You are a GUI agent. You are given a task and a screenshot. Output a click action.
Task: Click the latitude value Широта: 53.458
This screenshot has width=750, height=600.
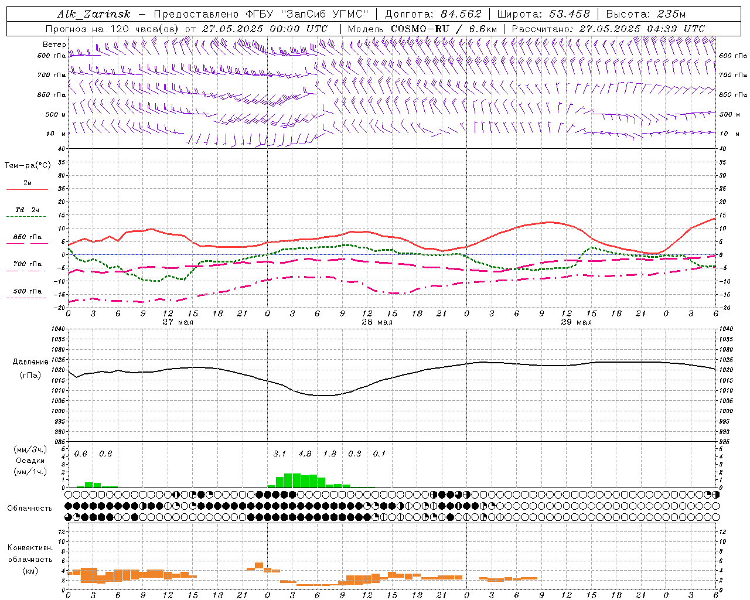click(543, 14)
